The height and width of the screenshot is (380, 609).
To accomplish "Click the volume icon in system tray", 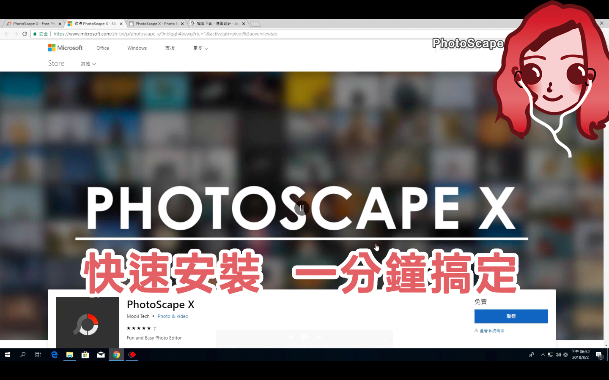I will tap(558, 355).
